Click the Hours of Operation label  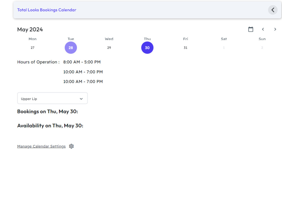pos(38,62)
